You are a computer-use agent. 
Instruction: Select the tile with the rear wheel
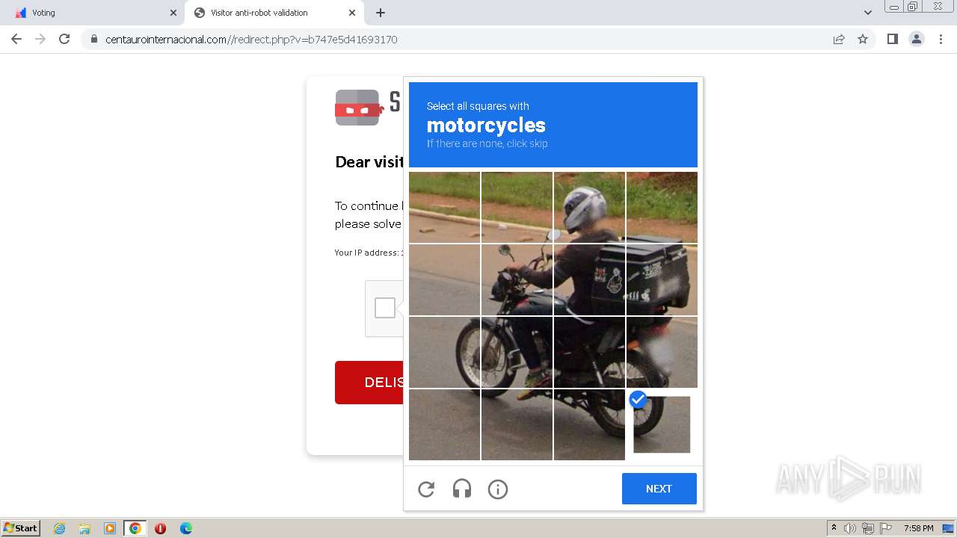[662, 352]
